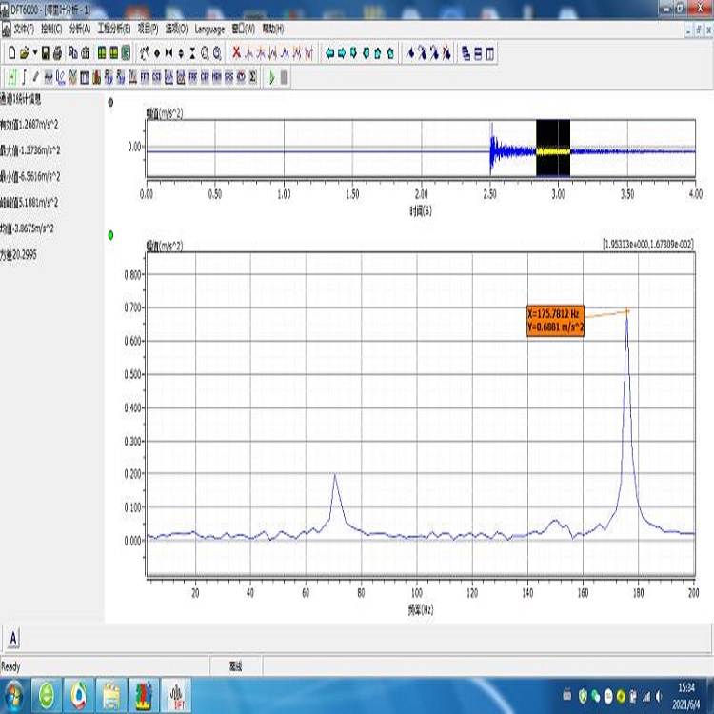The width and height of the screenshot is (714, 714).
Task: Click the New file icon
Action: [12, 53]
